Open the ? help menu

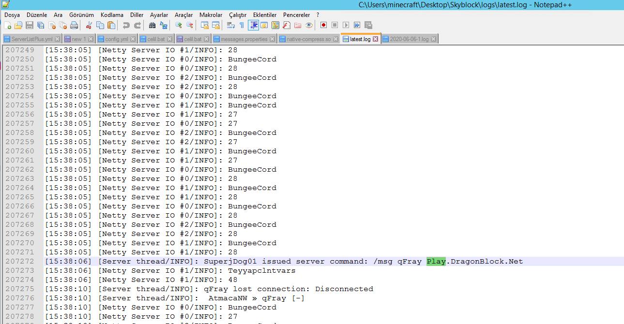[318, 15]
